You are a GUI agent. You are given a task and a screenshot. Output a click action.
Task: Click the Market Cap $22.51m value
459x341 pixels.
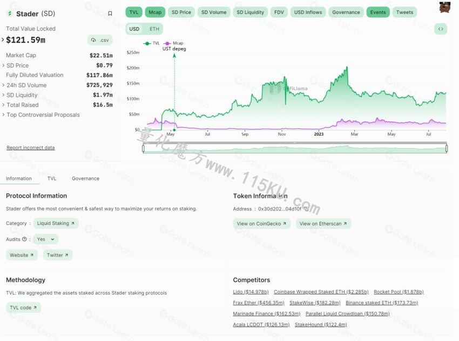(x=101, y=55)
